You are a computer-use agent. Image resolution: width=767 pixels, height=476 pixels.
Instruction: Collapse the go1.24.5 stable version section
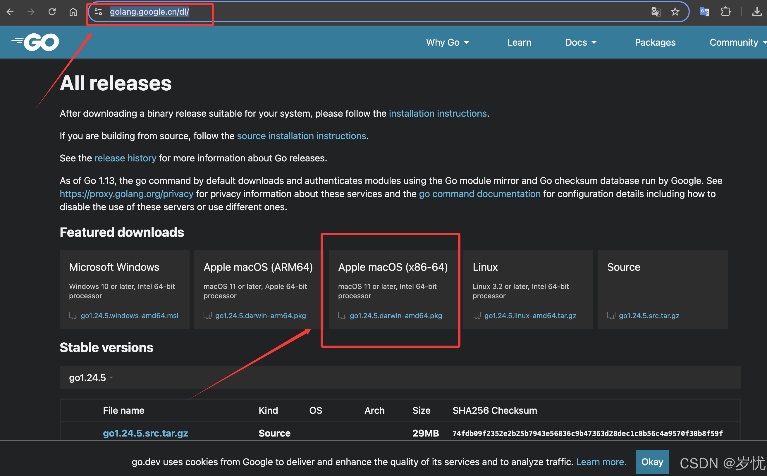pos(91,377)
